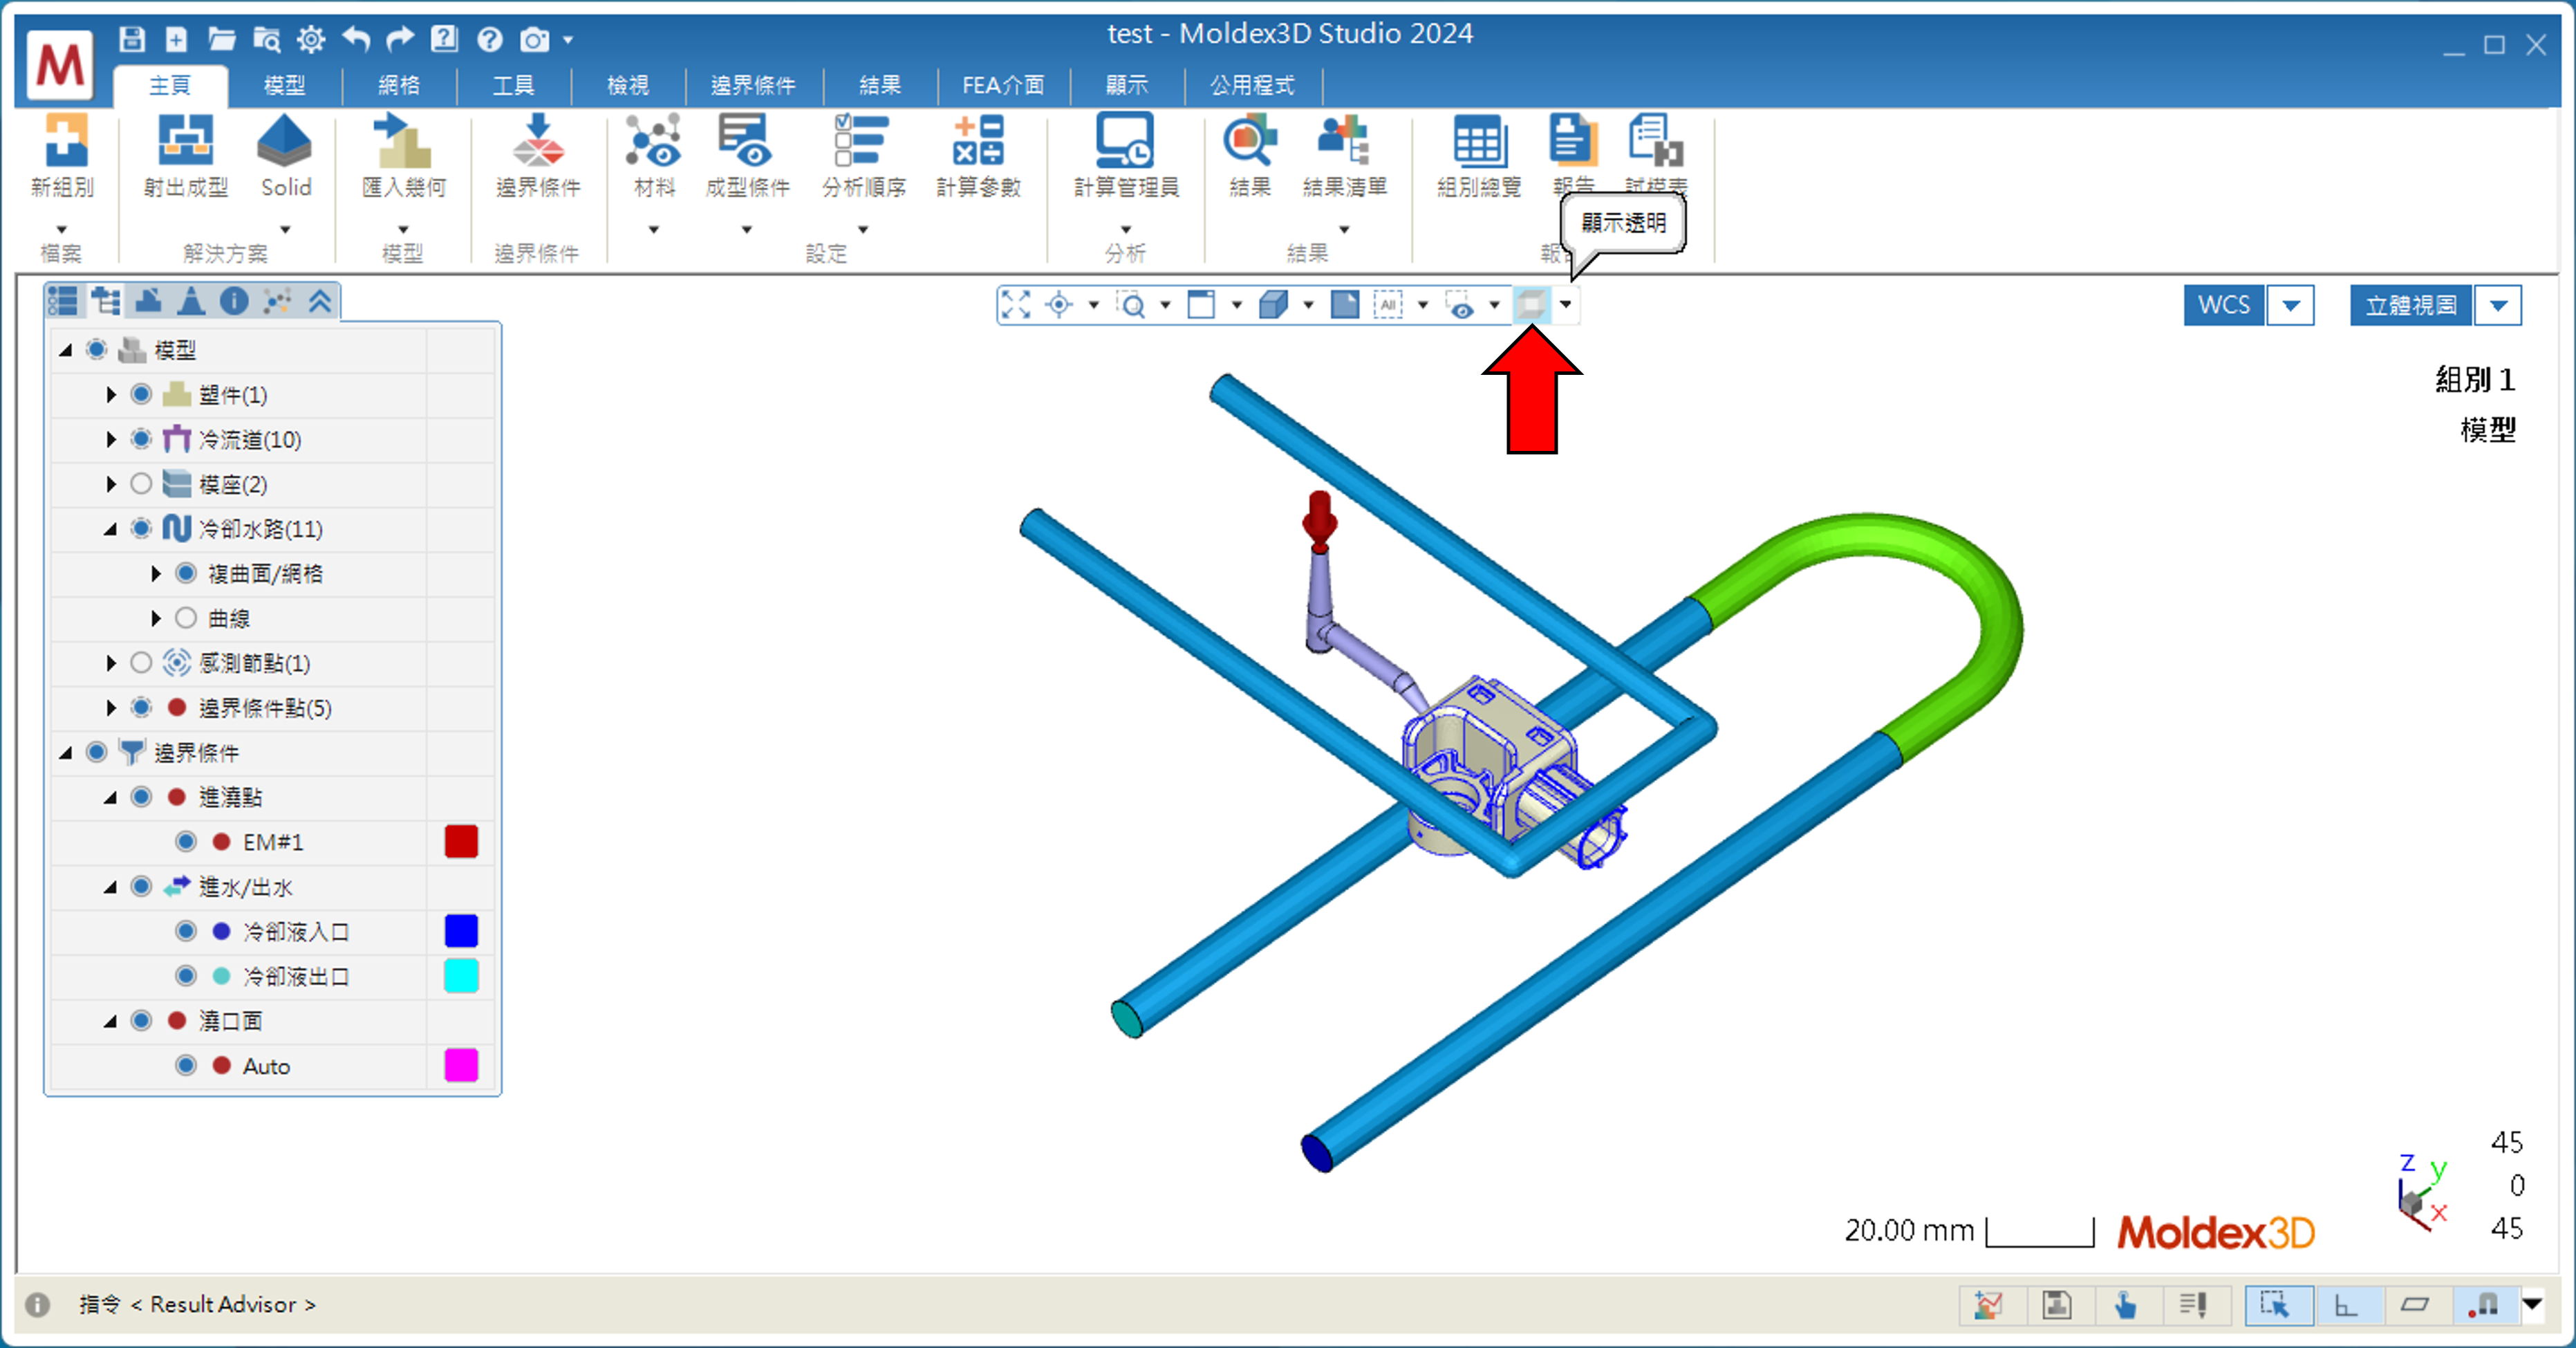This screenshot has height=1348, width=2576.
Task: Click the Moldex3D M application button
Action: (x=60, y=64)
